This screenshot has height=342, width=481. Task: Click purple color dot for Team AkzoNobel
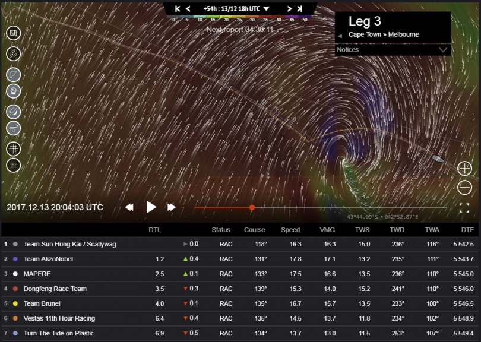tap(15, 259)
